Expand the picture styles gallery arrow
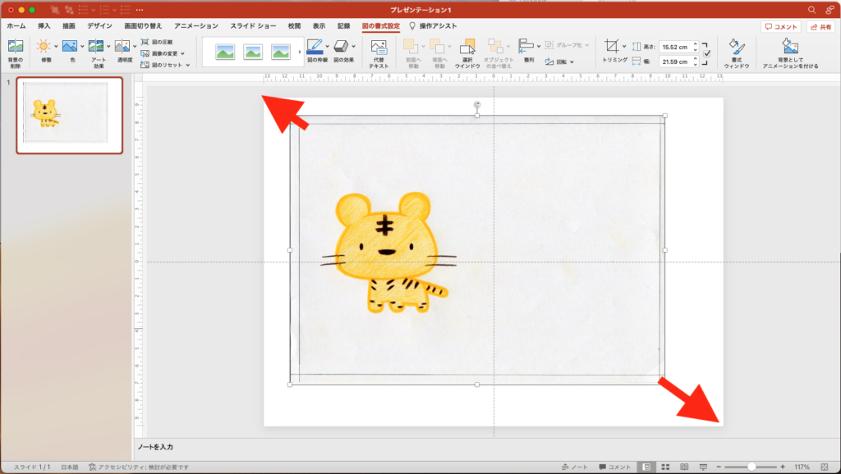Viewport: 841px width, 474px height. (299, 52)
